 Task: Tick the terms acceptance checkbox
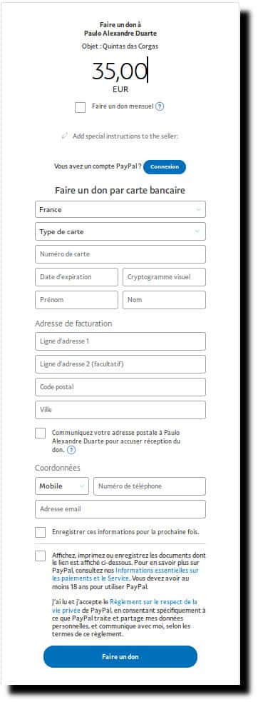[x=40, y=556]
